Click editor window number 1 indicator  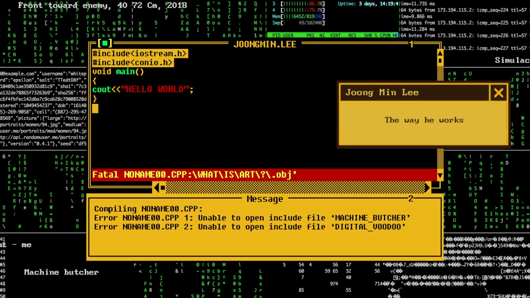pyautogui.click(x=411, y=44)
